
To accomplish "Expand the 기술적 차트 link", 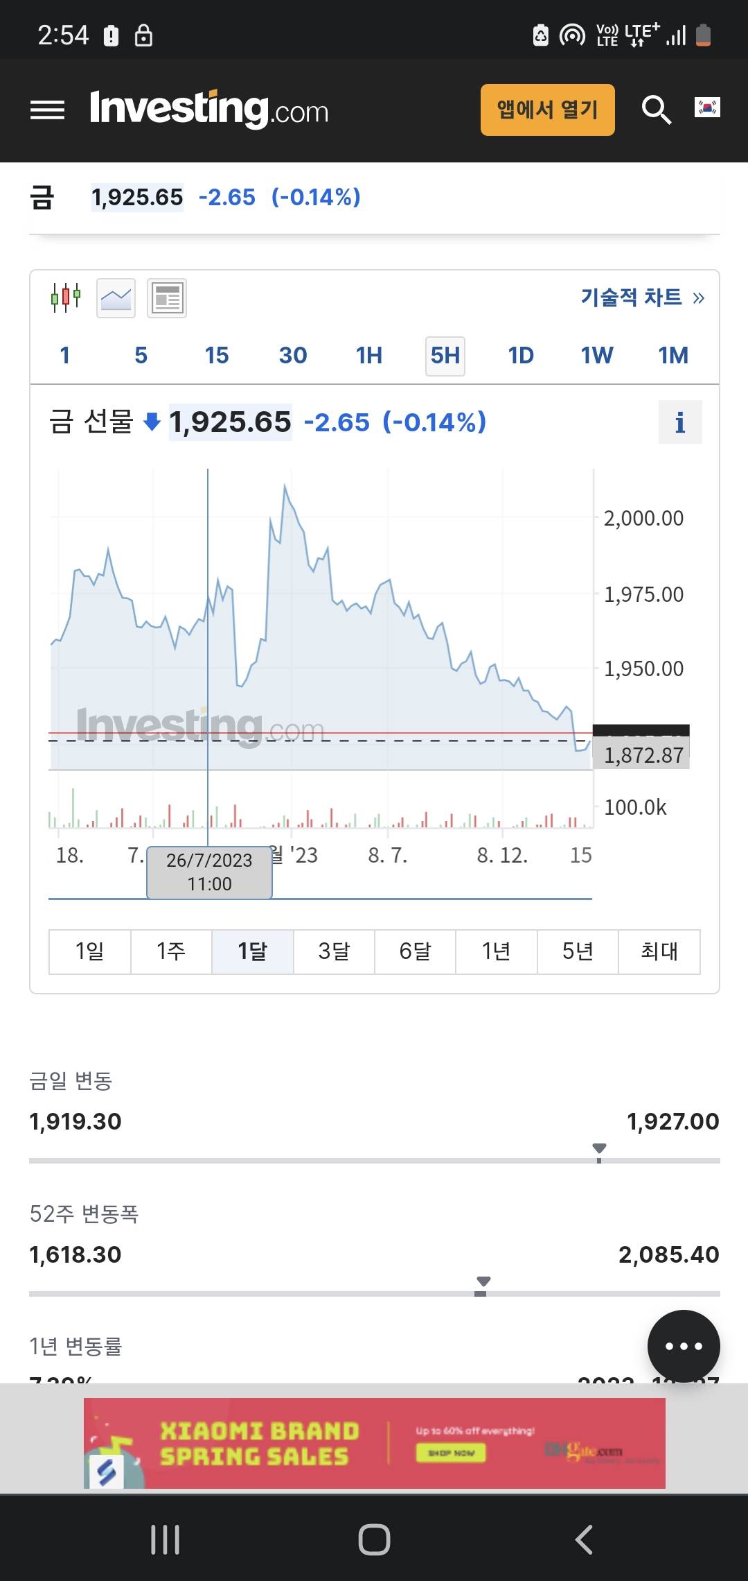I will coord(642,297).
